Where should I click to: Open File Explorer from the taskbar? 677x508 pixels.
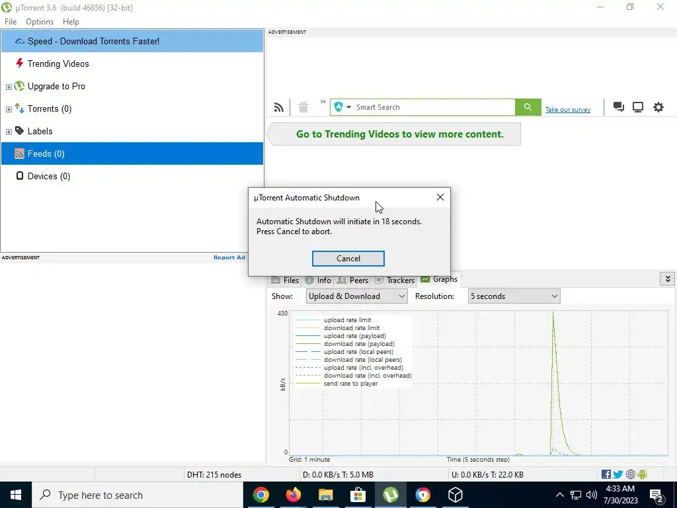tap(326, 495)
